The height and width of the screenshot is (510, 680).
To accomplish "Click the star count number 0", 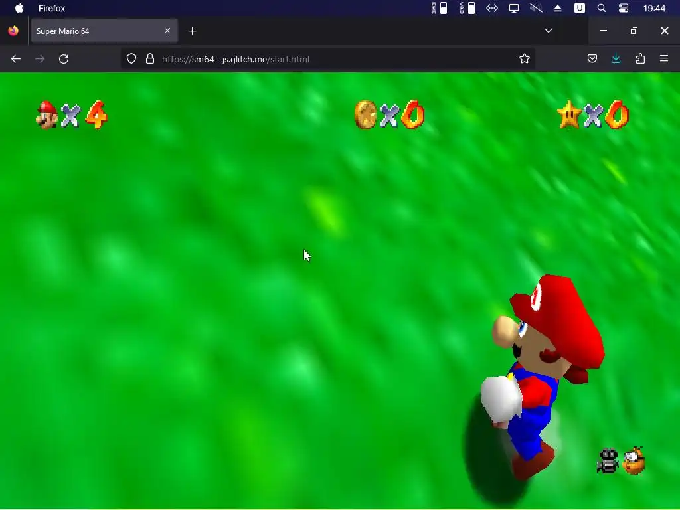I will (617, 115).
